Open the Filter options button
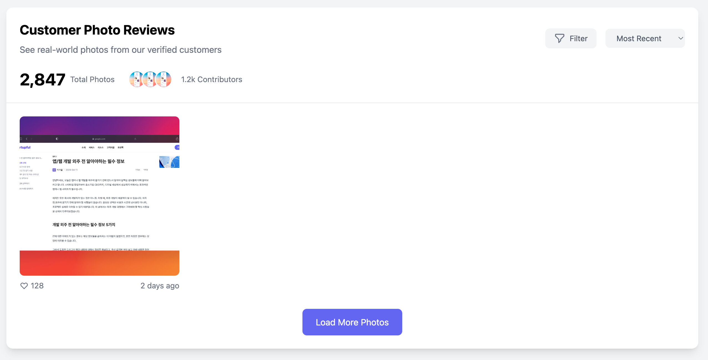This screenshot has width=708, height=360. (x=571, y=38)
